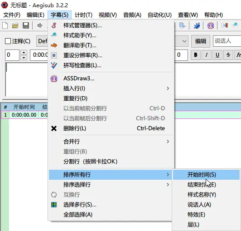
Task: Click the blue-orange toolbar icon left of avatar
Action: [197, 25]
